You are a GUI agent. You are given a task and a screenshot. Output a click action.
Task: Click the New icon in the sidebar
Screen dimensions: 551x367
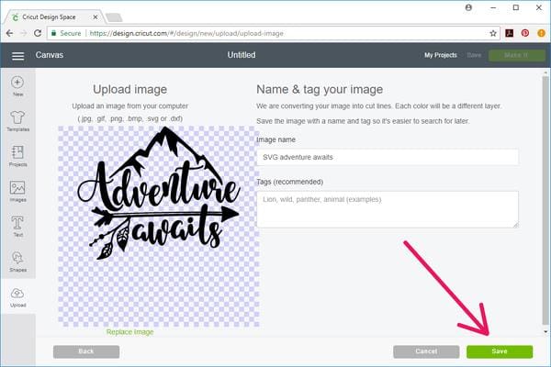[x=17, y=86]
